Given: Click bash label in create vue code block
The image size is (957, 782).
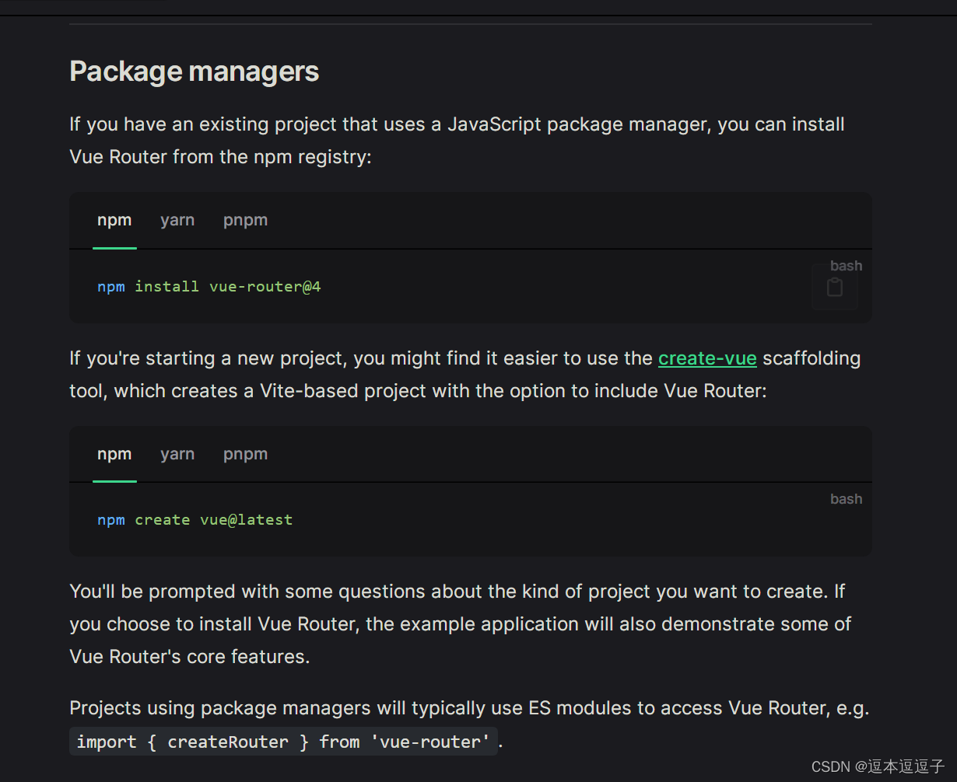Looking at the screenshot, I should pos(846,499).
